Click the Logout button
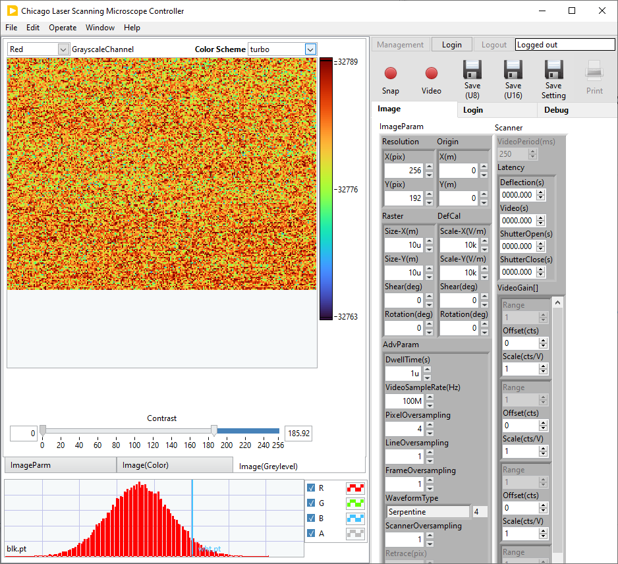618x564 pixels. [494, 45]
